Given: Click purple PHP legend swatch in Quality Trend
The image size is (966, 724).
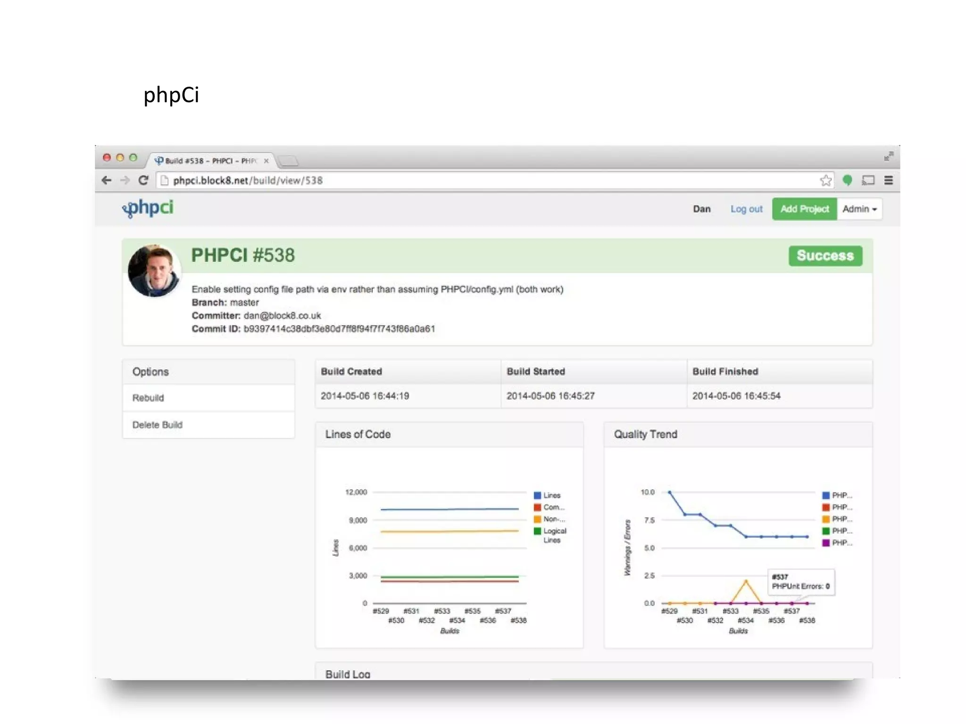Looking at the screenshot, I should click(x=825, y=543).
